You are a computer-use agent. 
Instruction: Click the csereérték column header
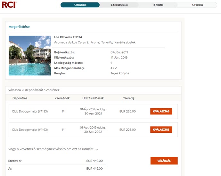62,98
